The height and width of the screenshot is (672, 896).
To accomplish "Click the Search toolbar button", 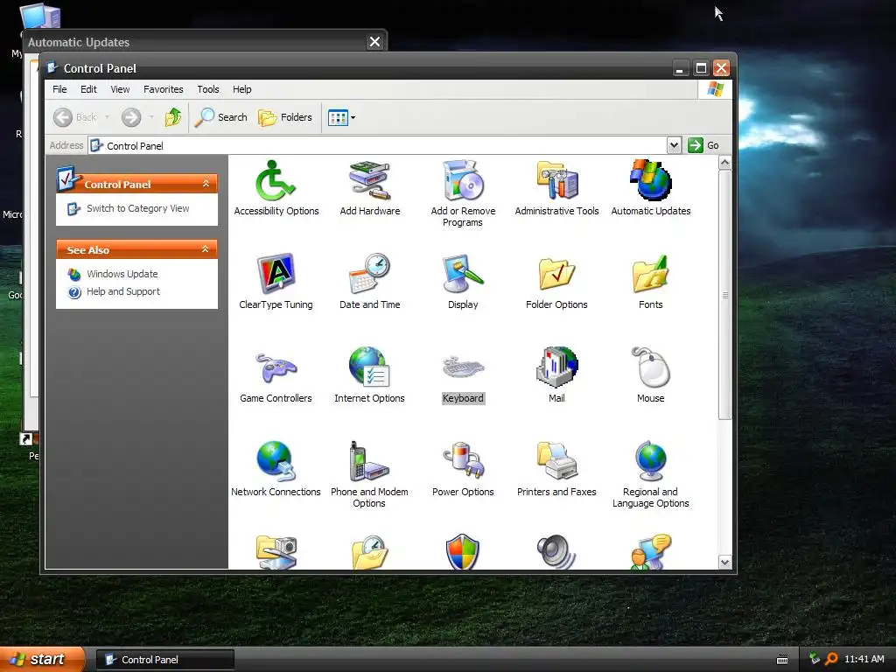I will [220, 117].
